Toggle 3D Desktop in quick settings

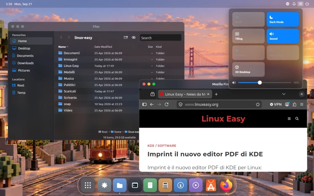[248, 69]
